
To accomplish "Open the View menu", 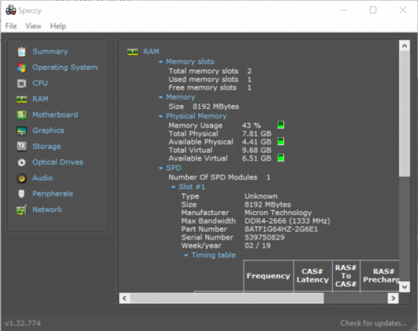I will pos(33,26).
